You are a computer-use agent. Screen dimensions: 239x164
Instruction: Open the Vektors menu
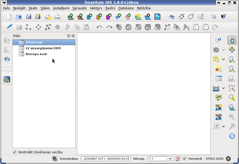(96, 8)
